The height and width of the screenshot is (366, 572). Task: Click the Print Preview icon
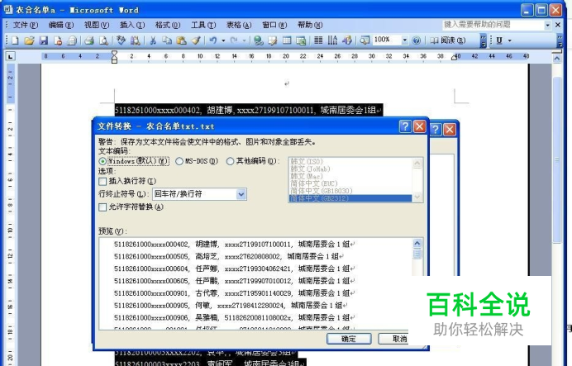pyautogui.click(x=103, y=40)
